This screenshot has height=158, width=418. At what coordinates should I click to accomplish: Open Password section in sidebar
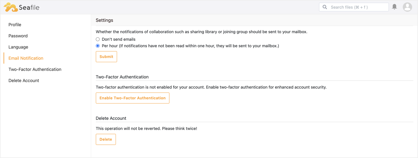18,36
